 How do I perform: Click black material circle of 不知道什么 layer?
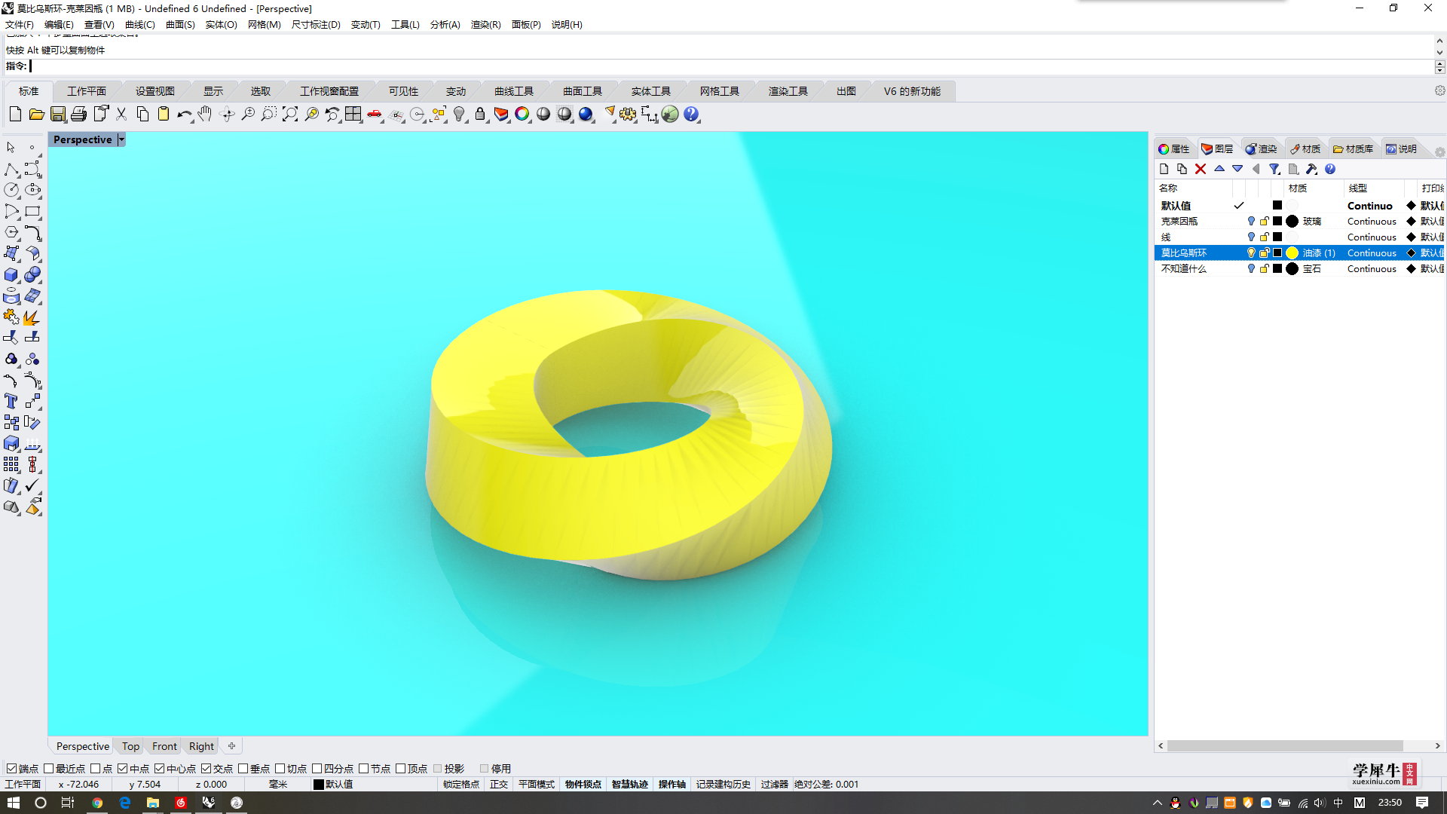coord(1293,269)
